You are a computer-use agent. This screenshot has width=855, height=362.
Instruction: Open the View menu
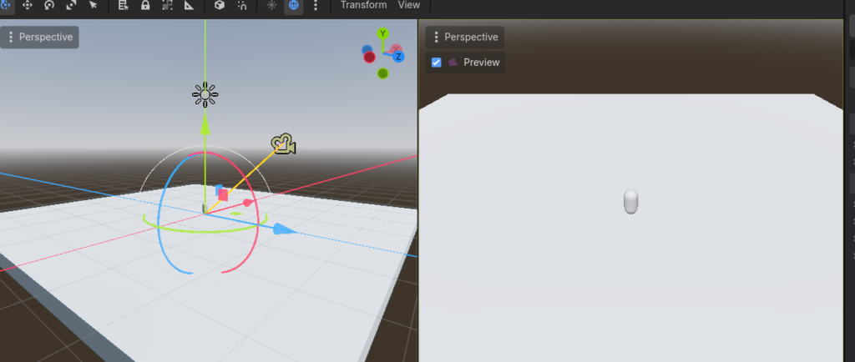coord(409,5)
